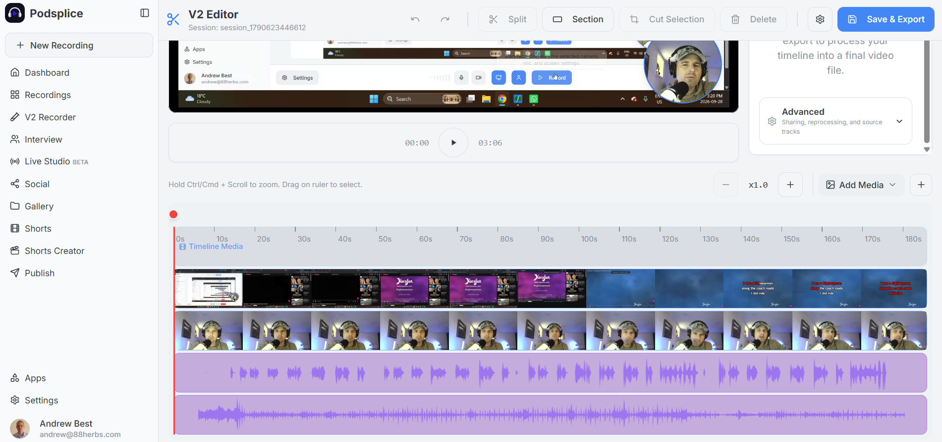Open the Add Media dropdown
Image resolution: width=942 pixels, height=442 pixels.
coord(861,185)
